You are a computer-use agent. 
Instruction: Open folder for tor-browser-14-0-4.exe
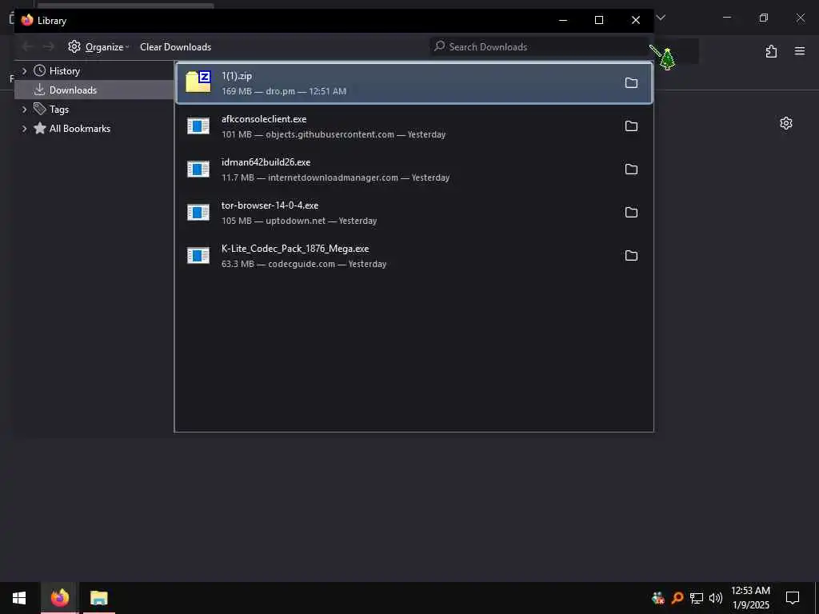pyautogui.click(x=631, y=213)
